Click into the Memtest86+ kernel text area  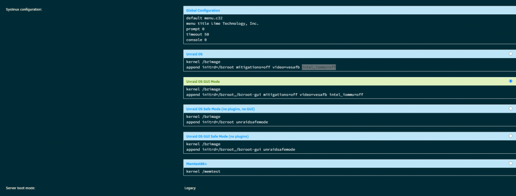pos(349,171)
